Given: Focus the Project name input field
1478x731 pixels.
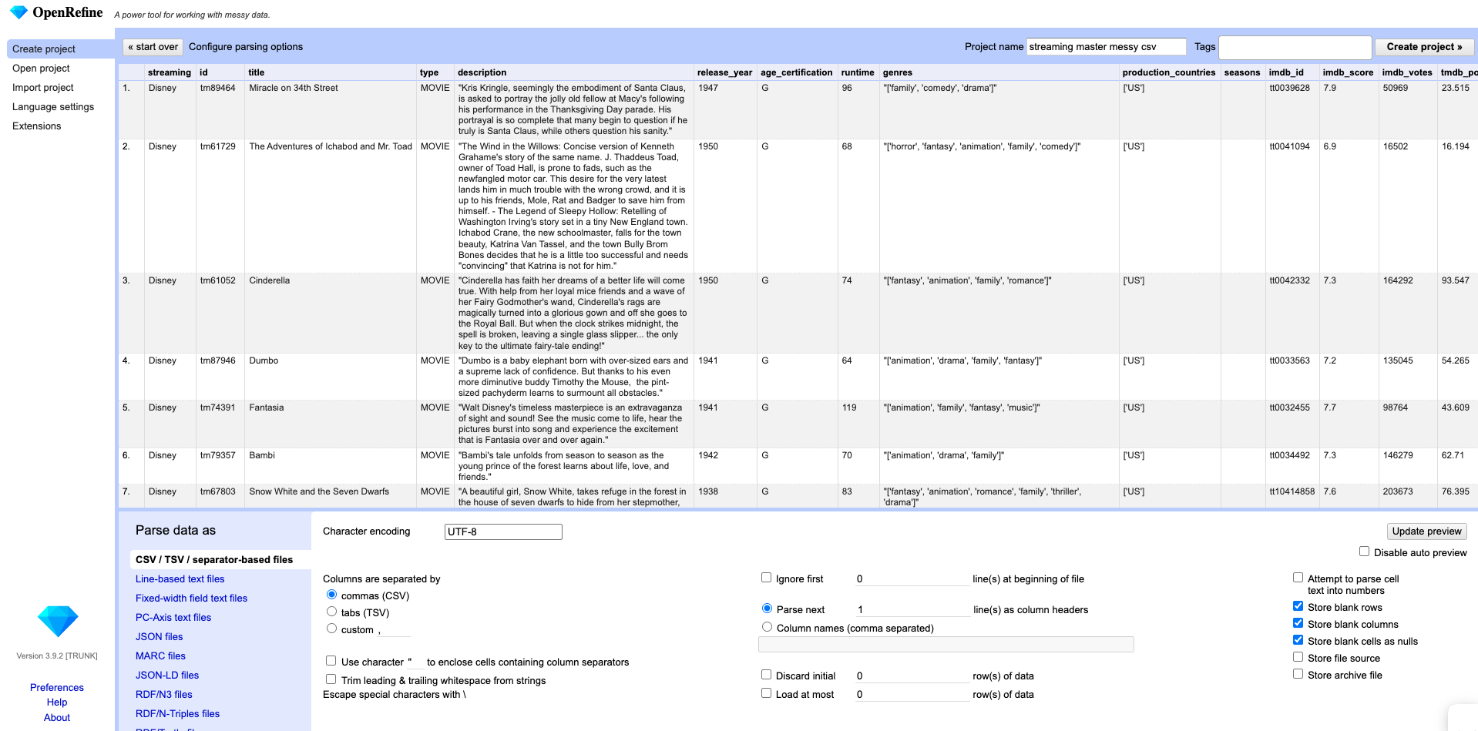Looking at the screenshot, I should click(1106, 47).
